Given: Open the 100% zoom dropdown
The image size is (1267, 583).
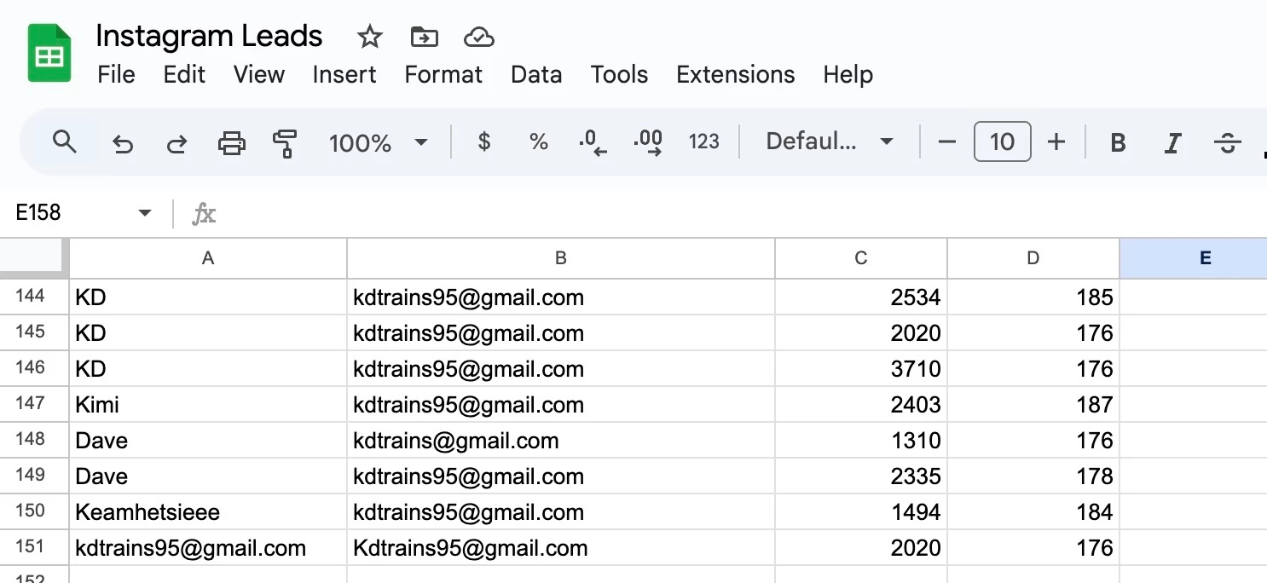Looking at the screenshot, I should pyautogui.click(x=378, y=142).
